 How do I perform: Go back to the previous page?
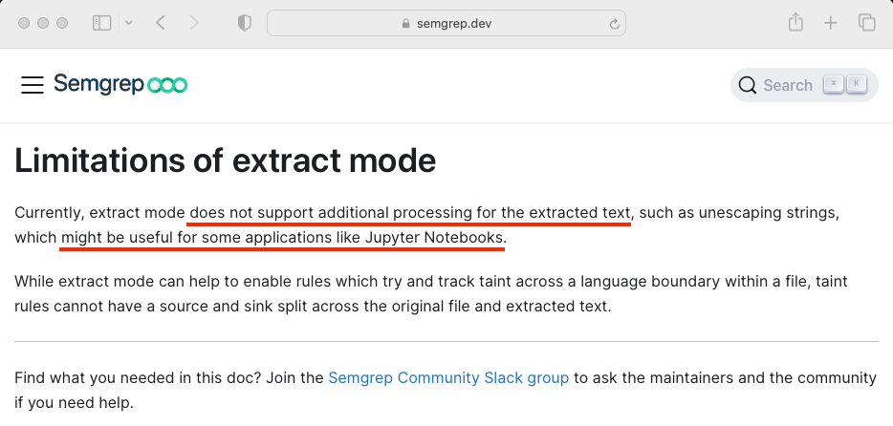[160, 23]
